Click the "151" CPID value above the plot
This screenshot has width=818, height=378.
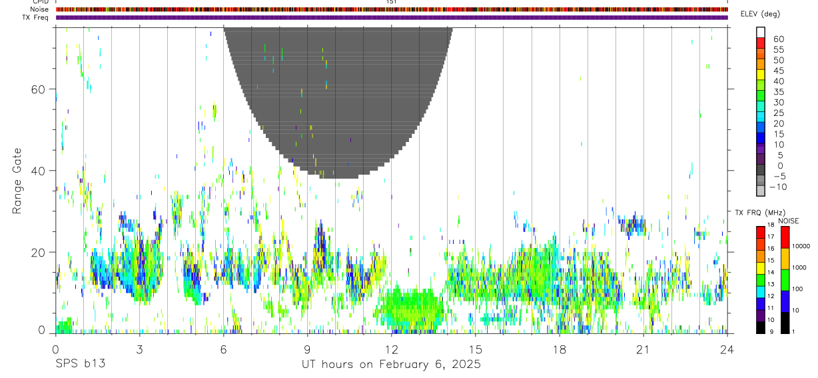point(392,2)
